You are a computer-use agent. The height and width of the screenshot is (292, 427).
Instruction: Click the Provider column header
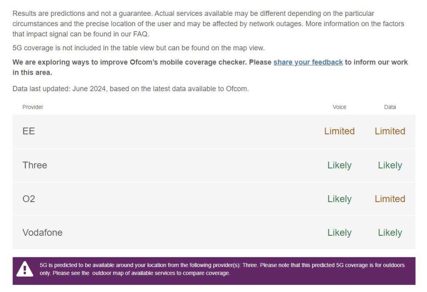33,107
